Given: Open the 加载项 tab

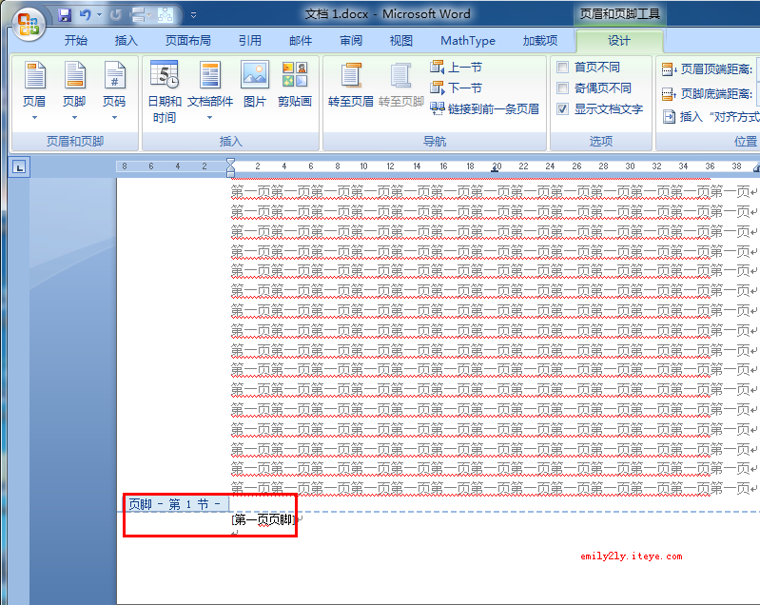Looking at the screenshot, I should pyautogui.click(x=540, y=41).
